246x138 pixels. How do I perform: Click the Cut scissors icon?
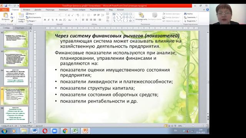12,14
